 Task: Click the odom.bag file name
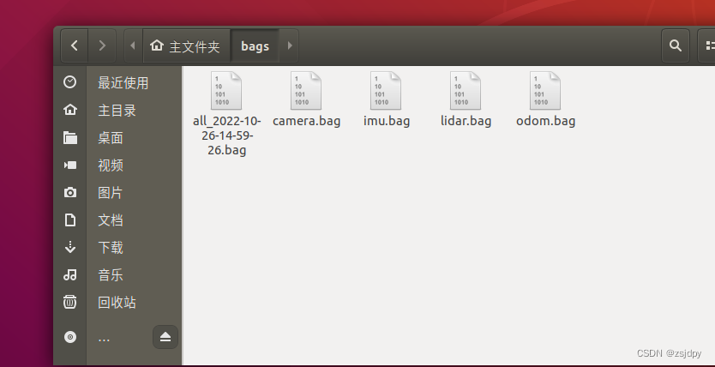coord(546,121)
